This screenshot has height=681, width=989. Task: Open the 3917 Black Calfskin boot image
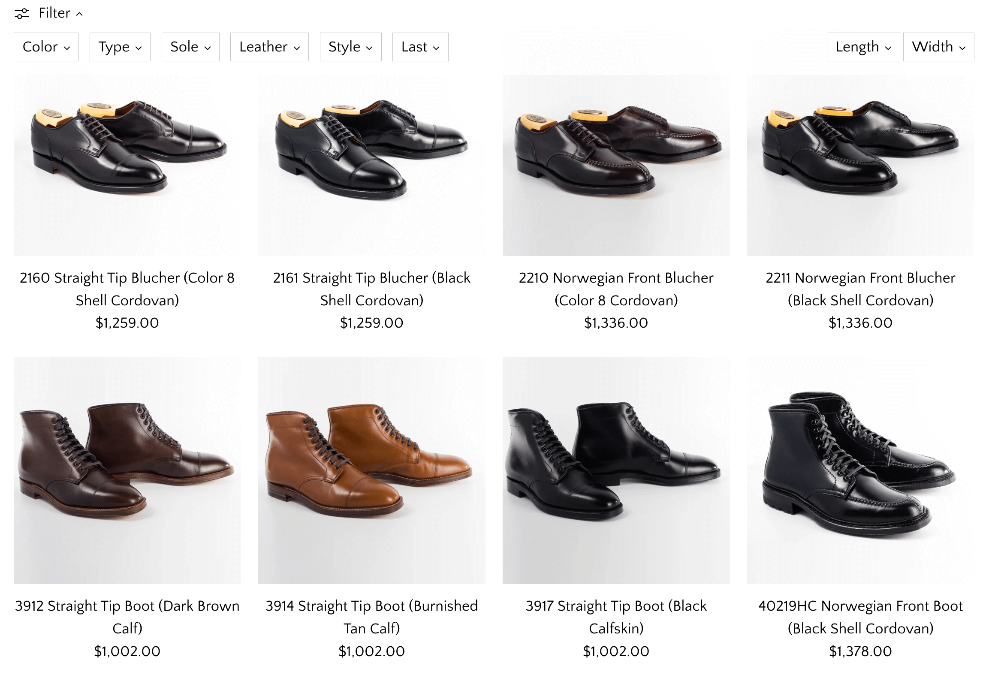[x=616, y=470]
